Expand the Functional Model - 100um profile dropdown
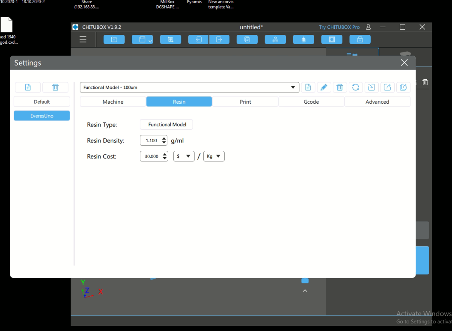The image size is (452, 331). [x=294, y=87]
